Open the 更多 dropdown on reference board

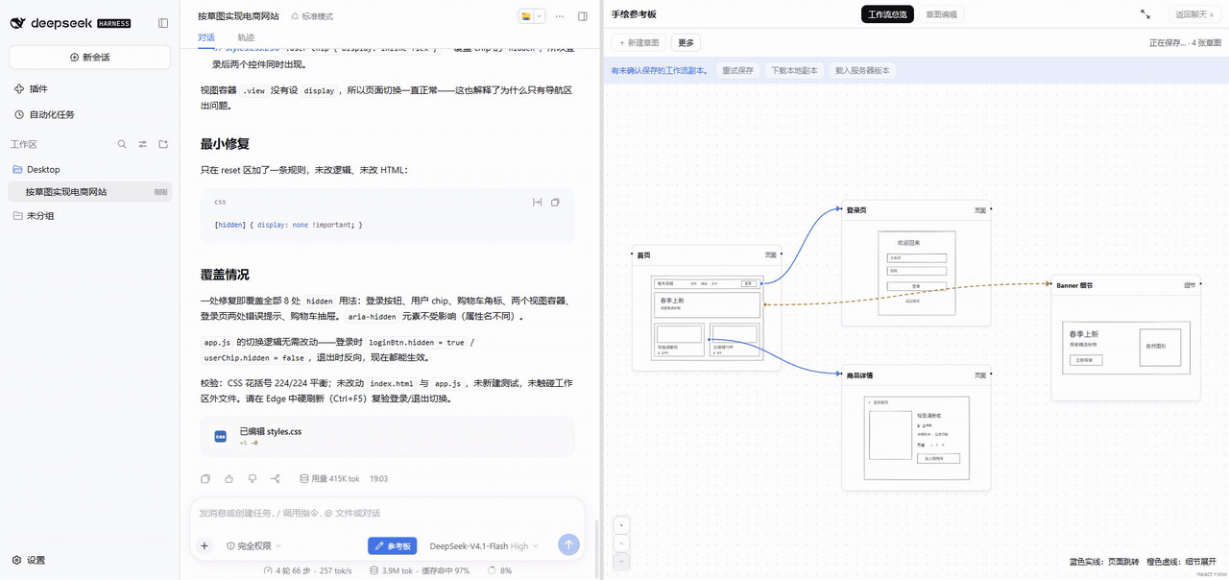(x=686, y=42)
